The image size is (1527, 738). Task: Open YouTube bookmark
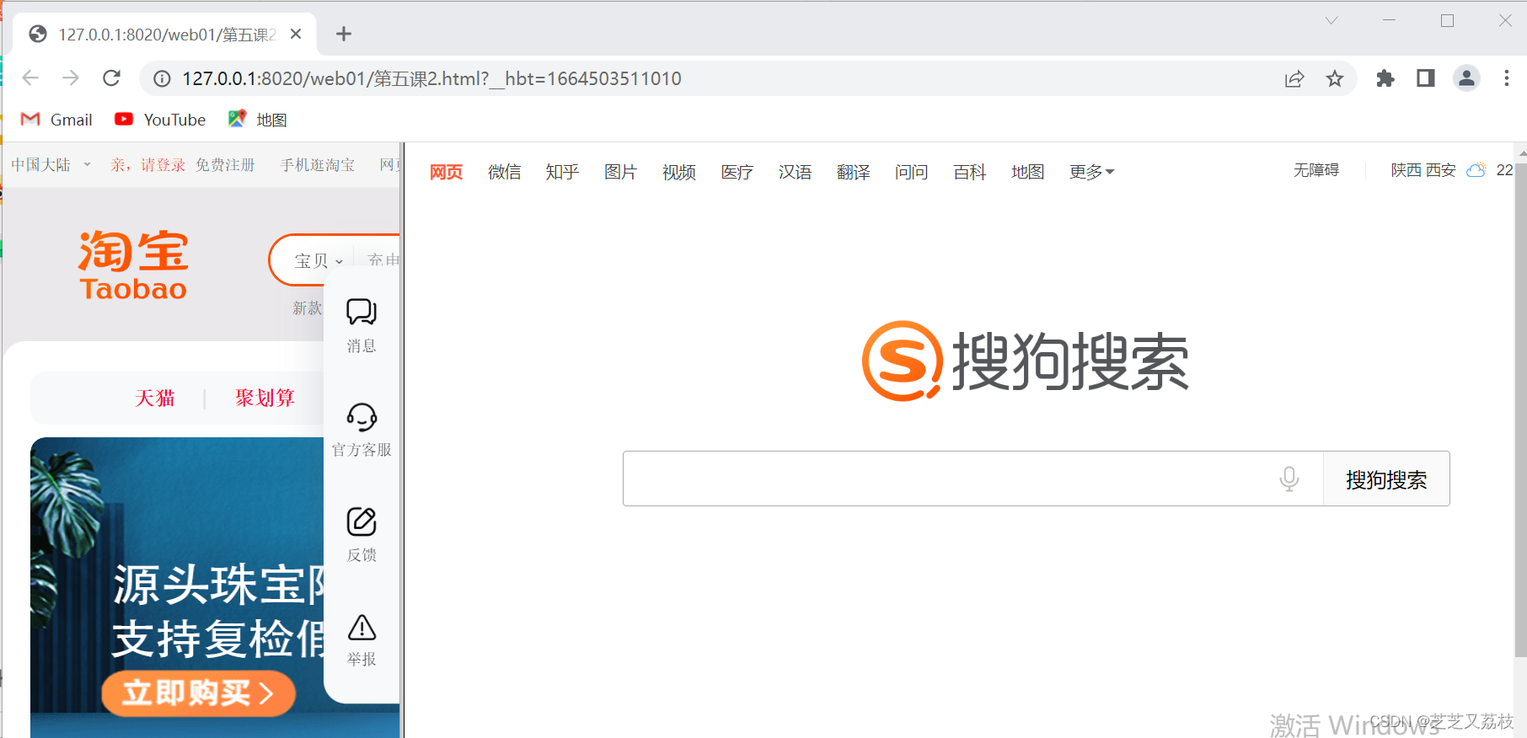[x=160, y=120]
